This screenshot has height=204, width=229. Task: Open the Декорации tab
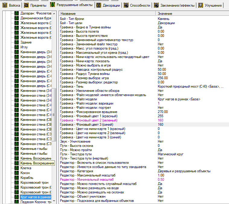pyautogui.click(x=108, y=5)
